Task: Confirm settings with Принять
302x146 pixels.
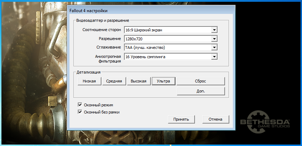Action: coord(181,119)
